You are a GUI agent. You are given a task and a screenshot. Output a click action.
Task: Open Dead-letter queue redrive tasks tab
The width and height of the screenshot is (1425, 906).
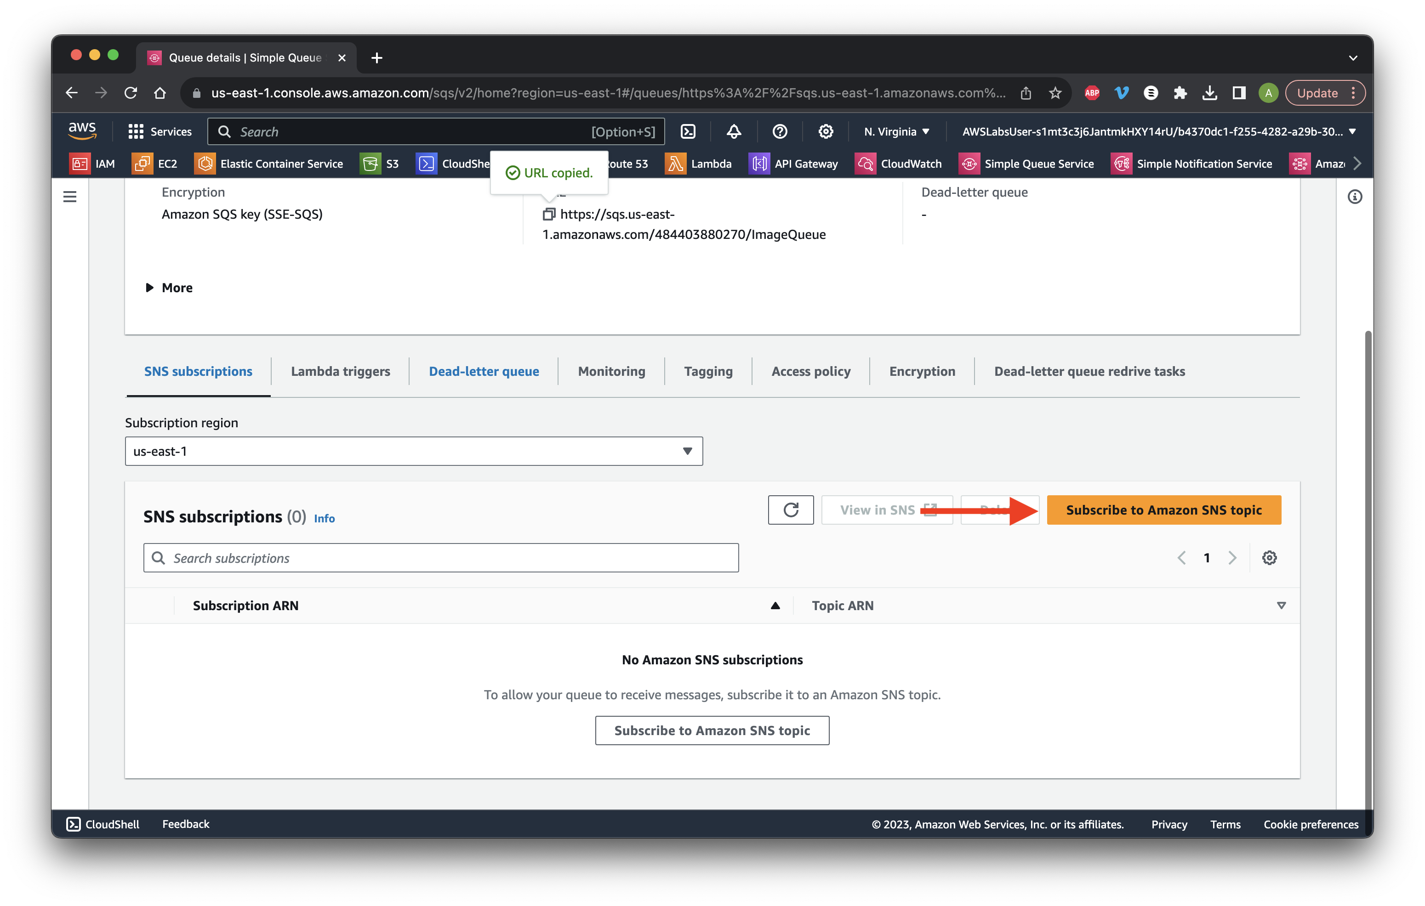1089,371
